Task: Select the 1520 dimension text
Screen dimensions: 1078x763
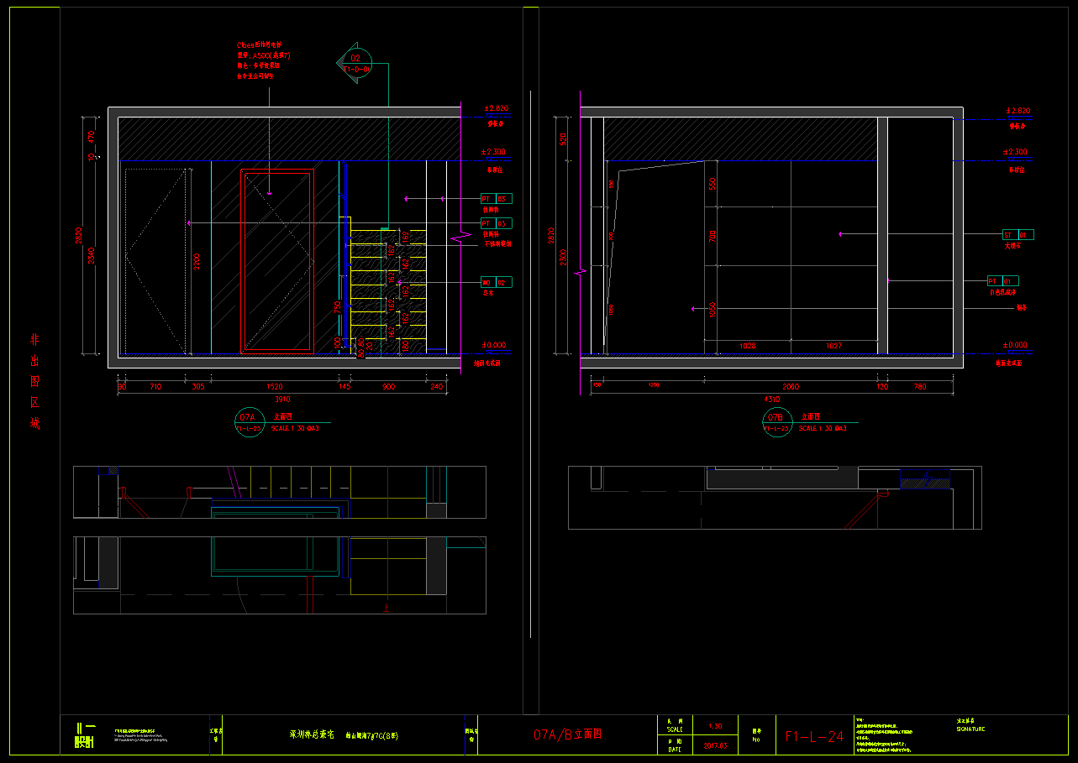Action: pyautogui.click(x=274, y=387)
